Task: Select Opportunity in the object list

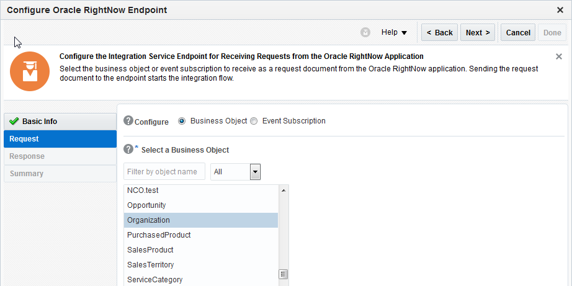Action: coord(201,205)
